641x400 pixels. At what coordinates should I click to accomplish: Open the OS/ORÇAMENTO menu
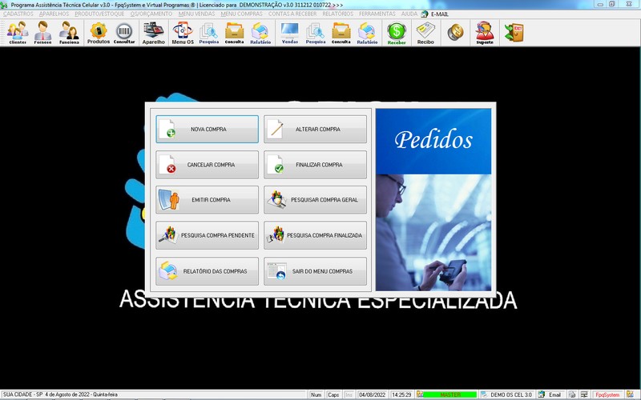click(x=151, y=14)
